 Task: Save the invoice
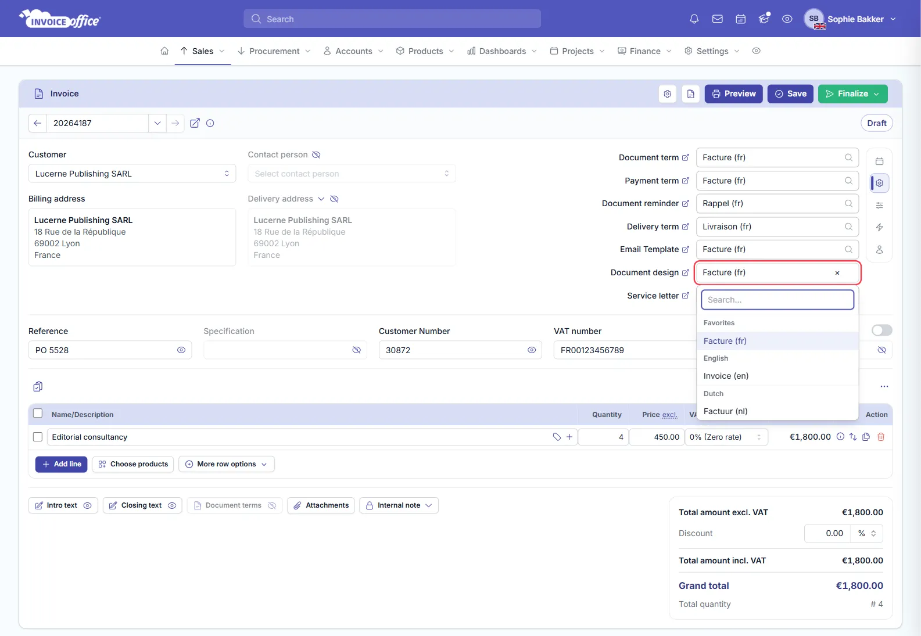click(x=790, y=94)
